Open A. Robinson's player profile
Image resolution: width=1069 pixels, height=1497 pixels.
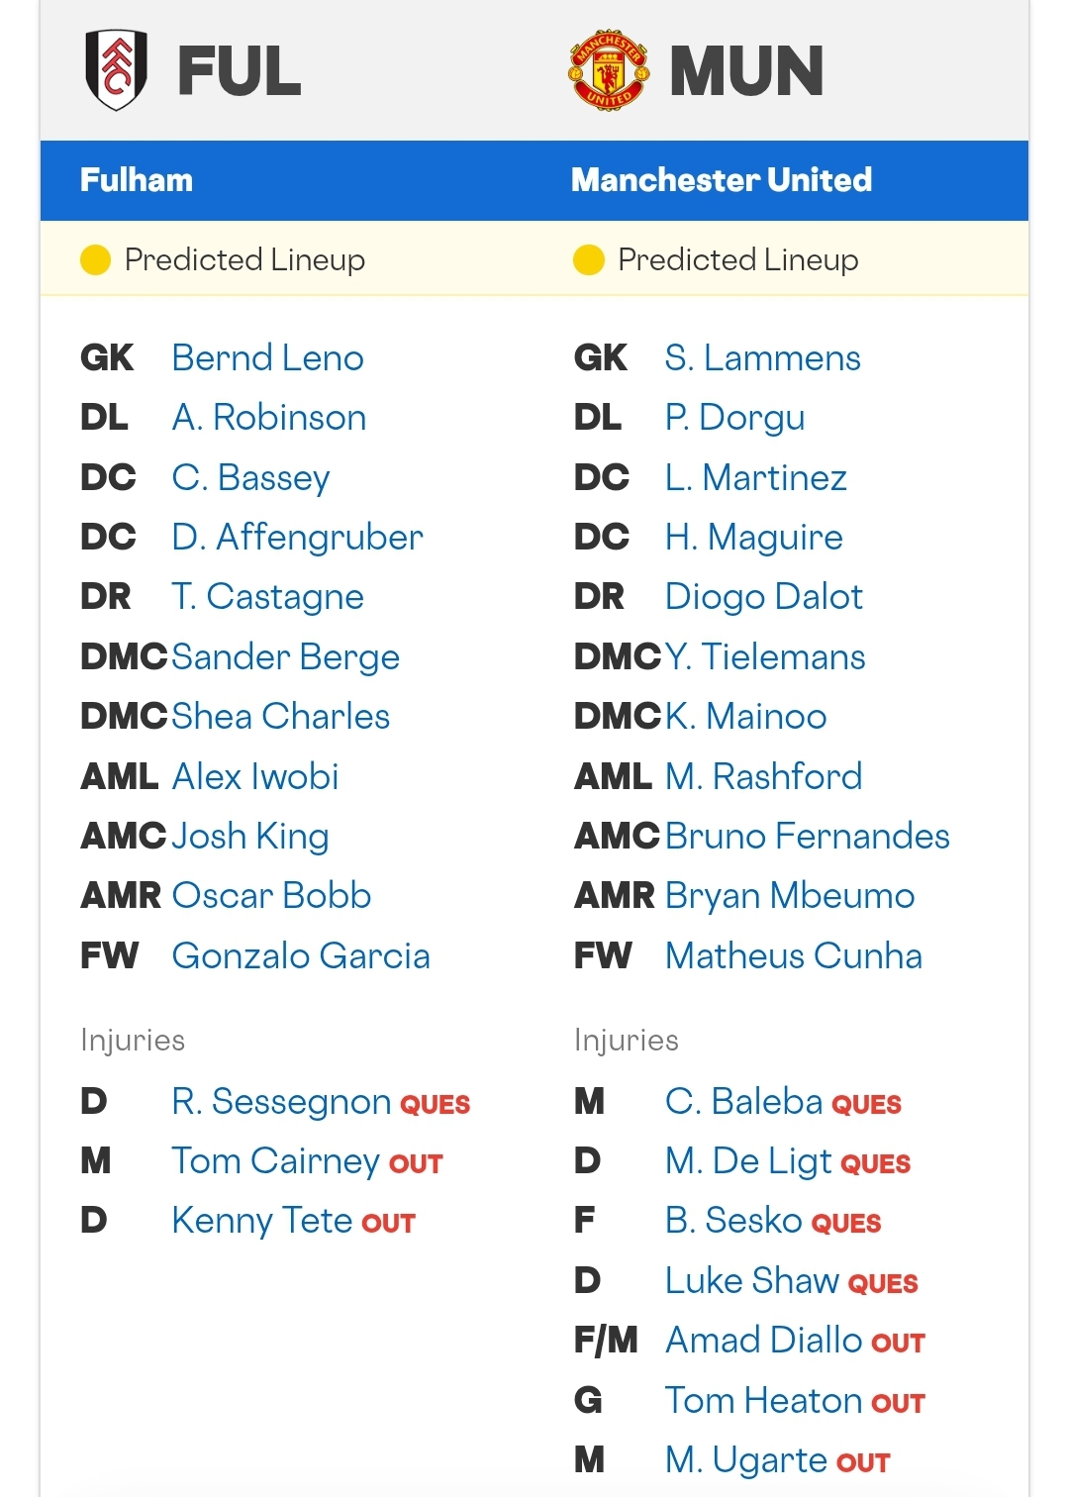(268, 417)
